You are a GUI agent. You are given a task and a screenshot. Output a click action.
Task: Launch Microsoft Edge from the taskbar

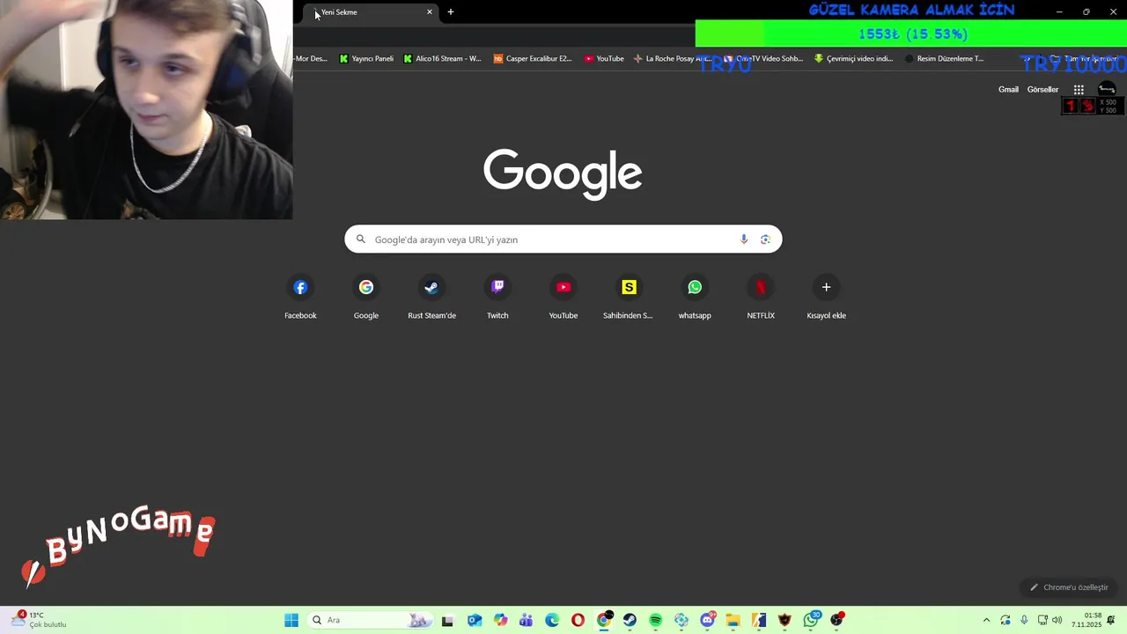[x=552, y=621]
